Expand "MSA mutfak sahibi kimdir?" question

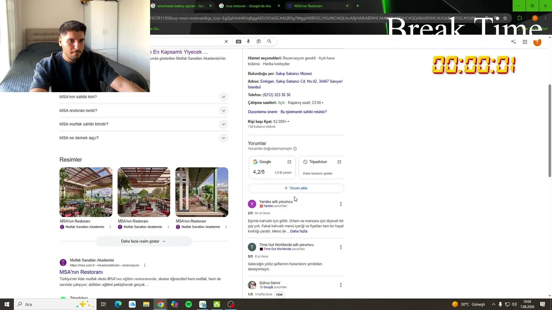click(x=144, y=124)
